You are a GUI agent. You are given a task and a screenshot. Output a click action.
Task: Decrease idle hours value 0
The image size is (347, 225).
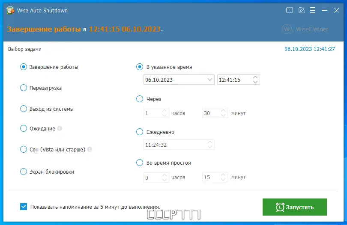pos(165,180)
